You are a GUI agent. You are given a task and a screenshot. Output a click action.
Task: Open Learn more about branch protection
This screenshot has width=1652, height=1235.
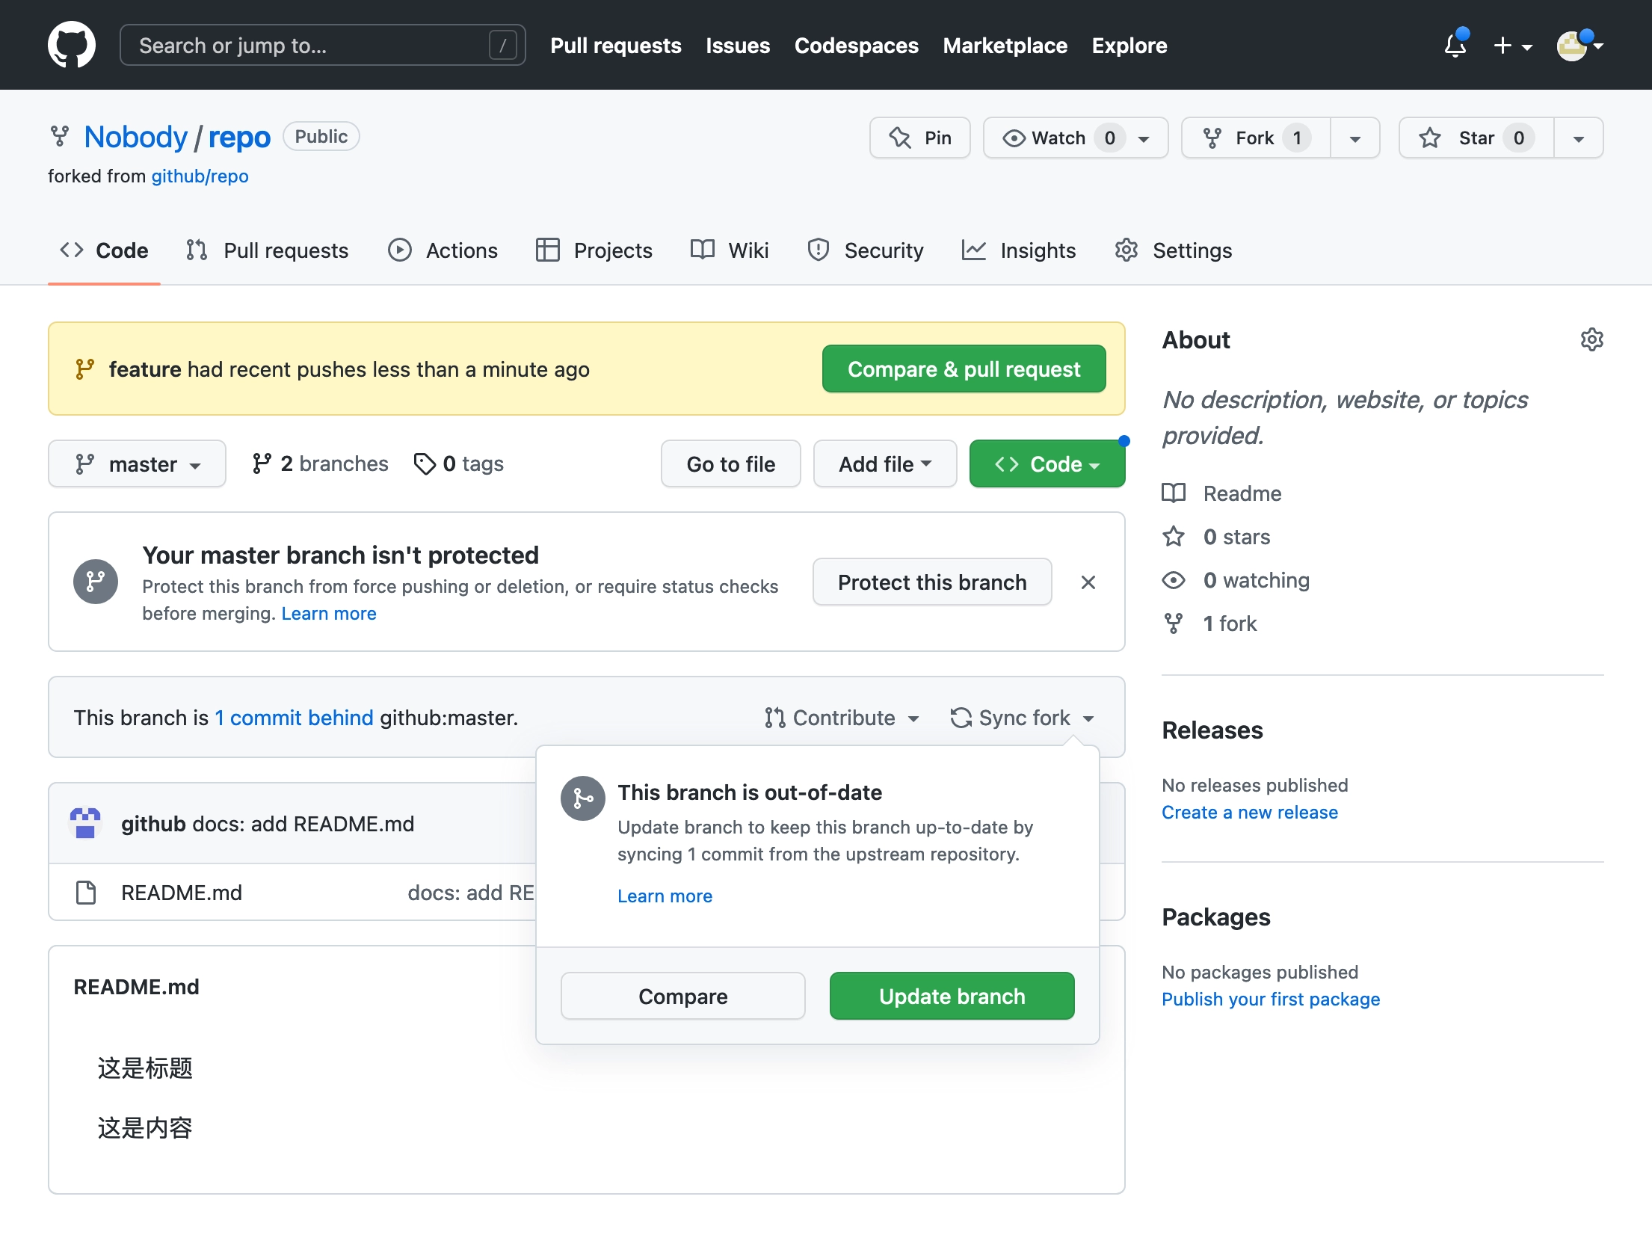[329, 614]
